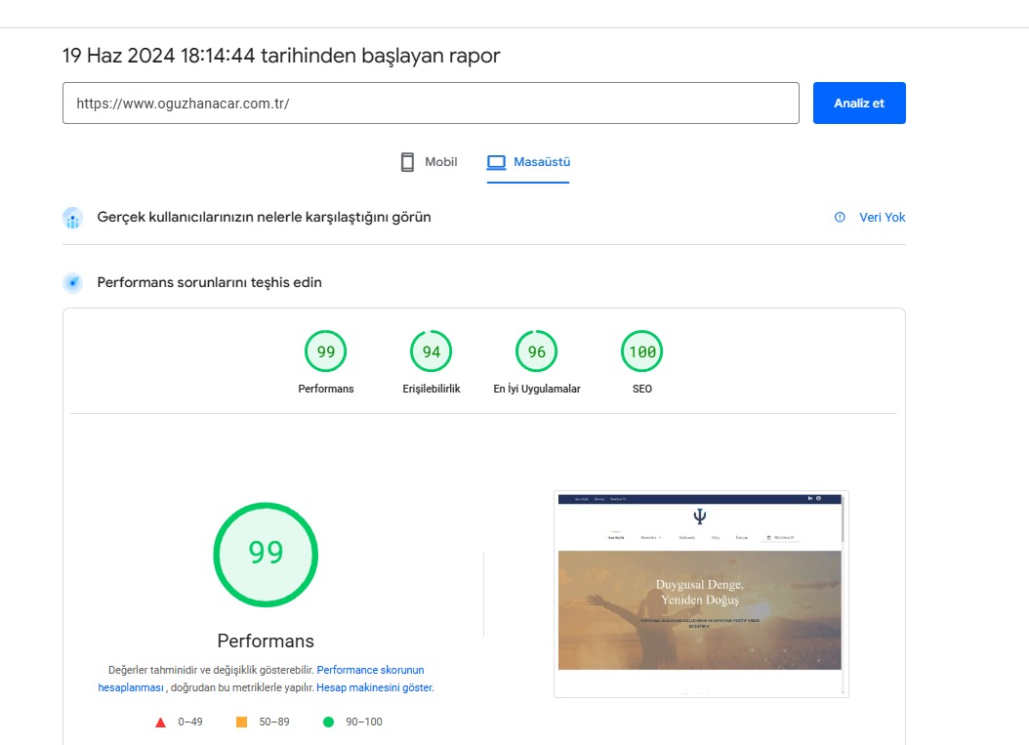Select the En İyi Uygulamalar 96 gauge
The width and height of the screenshot is (1029, 745).
pos(536,352)
